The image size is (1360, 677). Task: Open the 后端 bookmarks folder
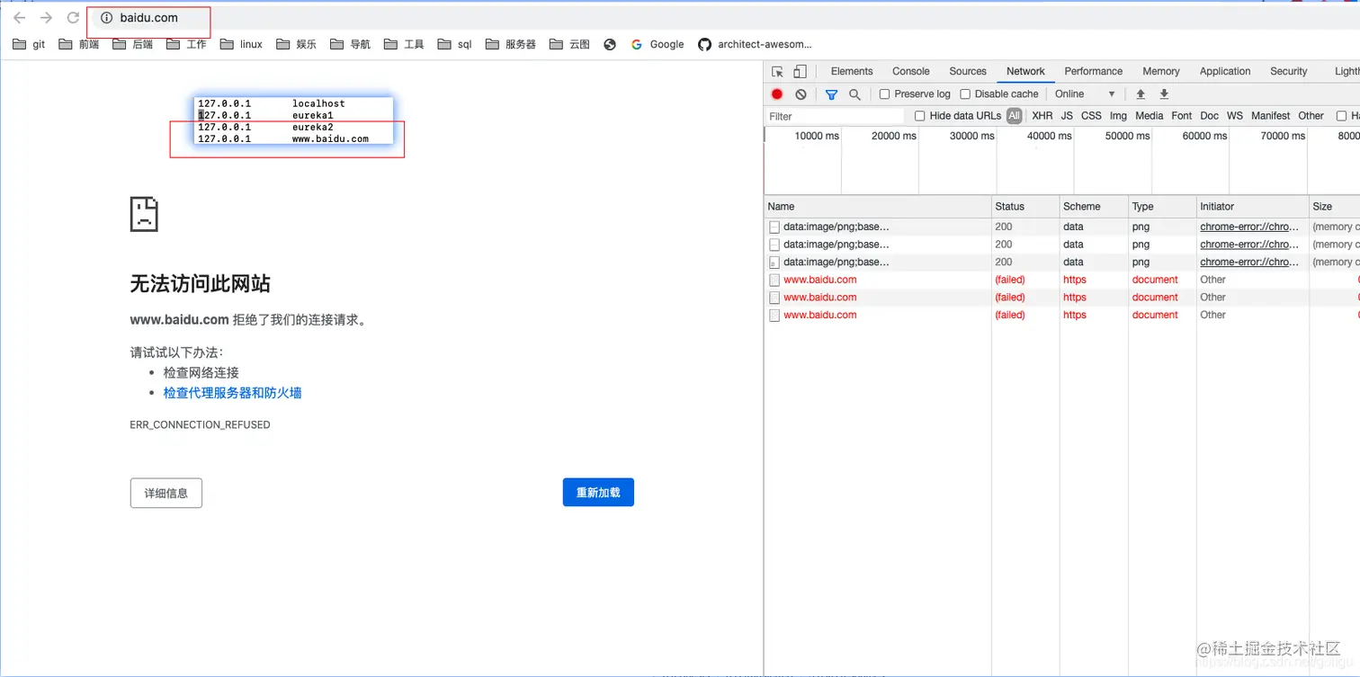(133, 44)
